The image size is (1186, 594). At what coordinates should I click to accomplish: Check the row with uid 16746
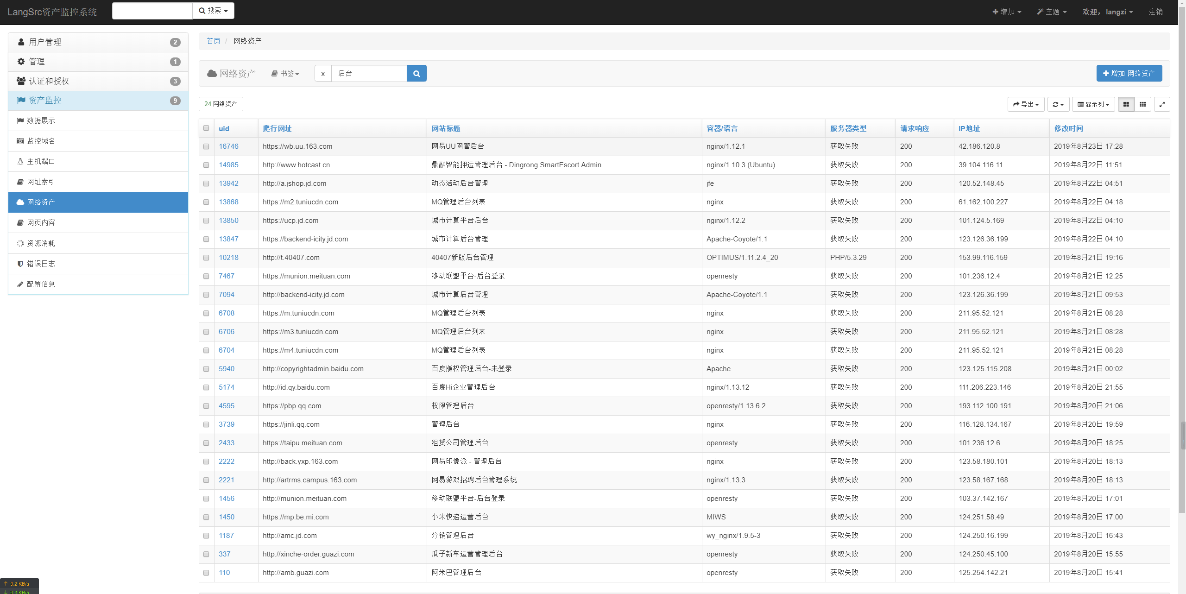206,146
